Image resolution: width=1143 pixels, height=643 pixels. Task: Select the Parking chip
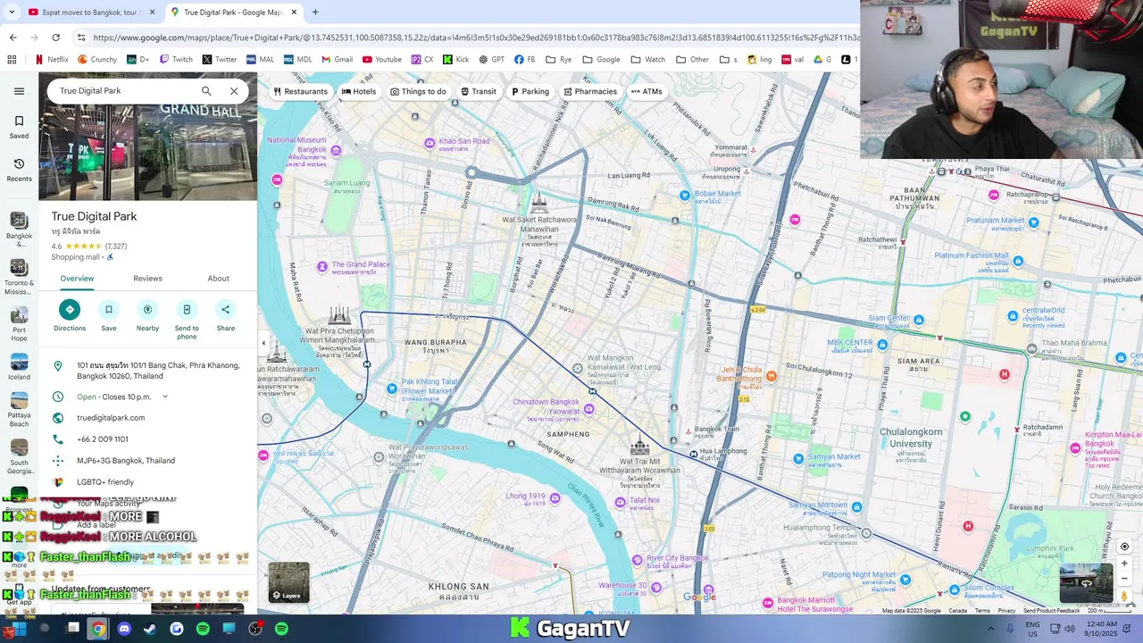(530, 91)
